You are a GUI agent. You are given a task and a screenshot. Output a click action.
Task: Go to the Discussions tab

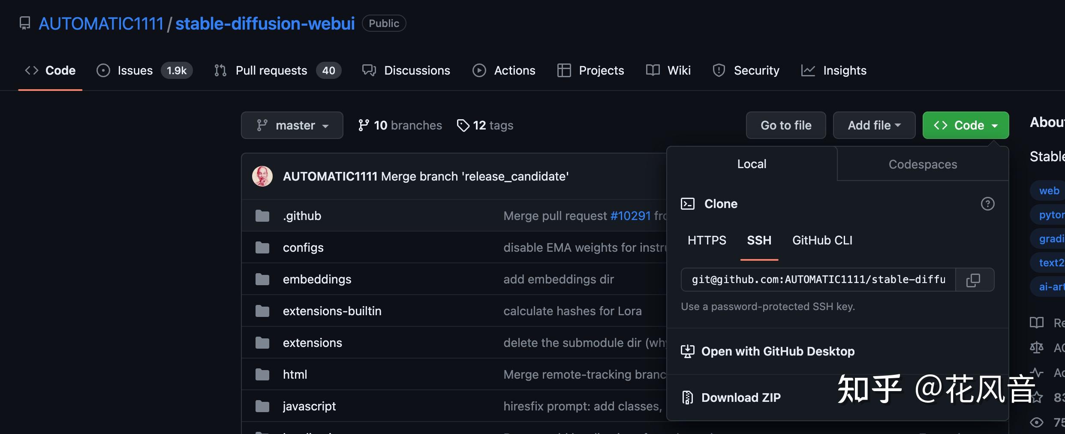click(x=406, y=70)
